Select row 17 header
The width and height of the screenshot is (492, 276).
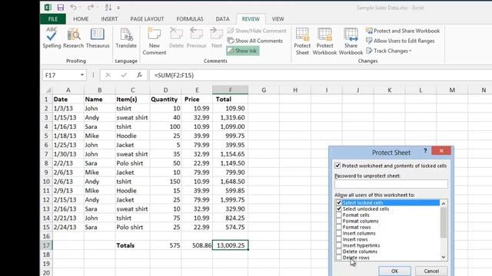(46, 245)
